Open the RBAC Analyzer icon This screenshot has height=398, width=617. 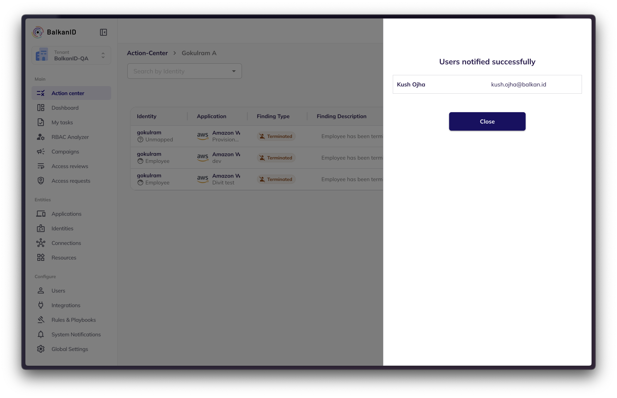41,137
